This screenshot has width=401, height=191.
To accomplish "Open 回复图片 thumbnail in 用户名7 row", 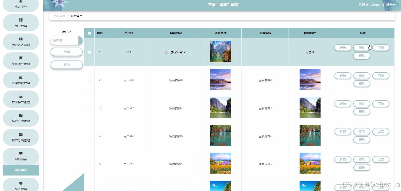I will pyautogui.click(x=310, y=107).
